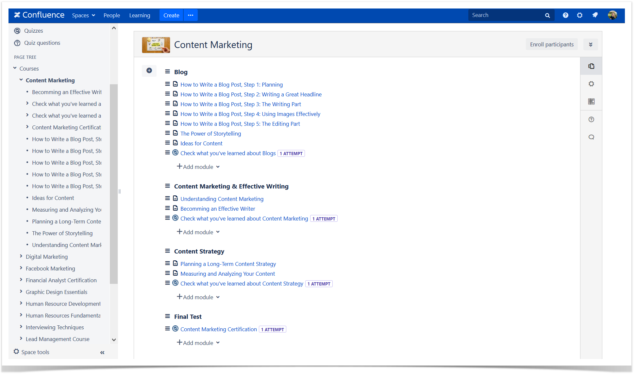Click the round plus icon beside Blog
This screenshot has height=375, width=636.
[x=149, y=71]
